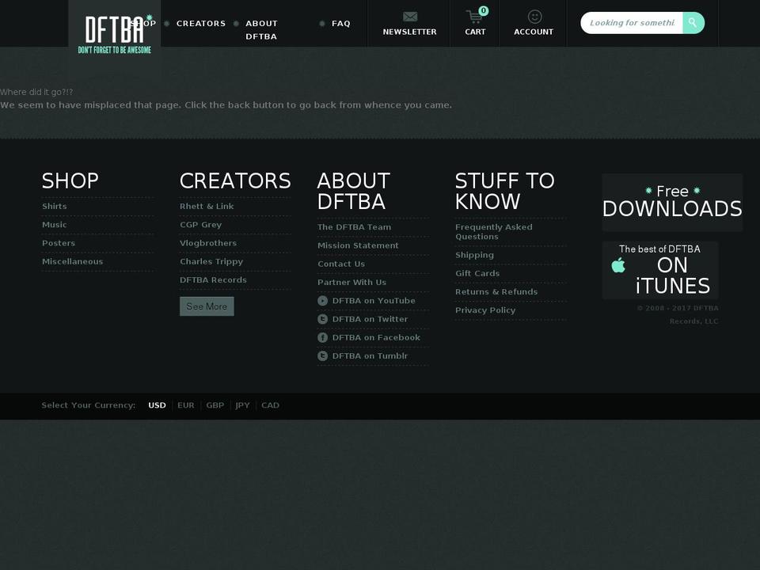
Task: Click the search field 'Looking for something'
Action: point(632,23)
